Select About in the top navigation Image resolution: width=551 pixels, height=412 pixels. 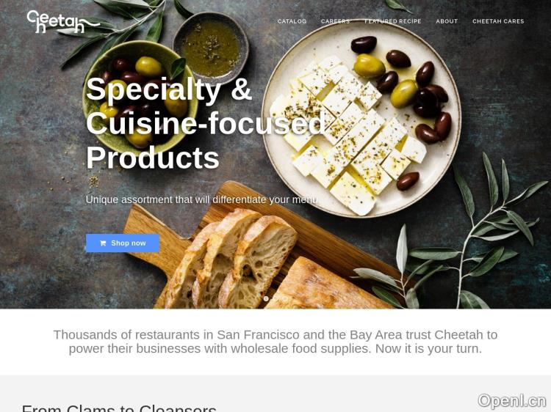(x=447, y=21)
